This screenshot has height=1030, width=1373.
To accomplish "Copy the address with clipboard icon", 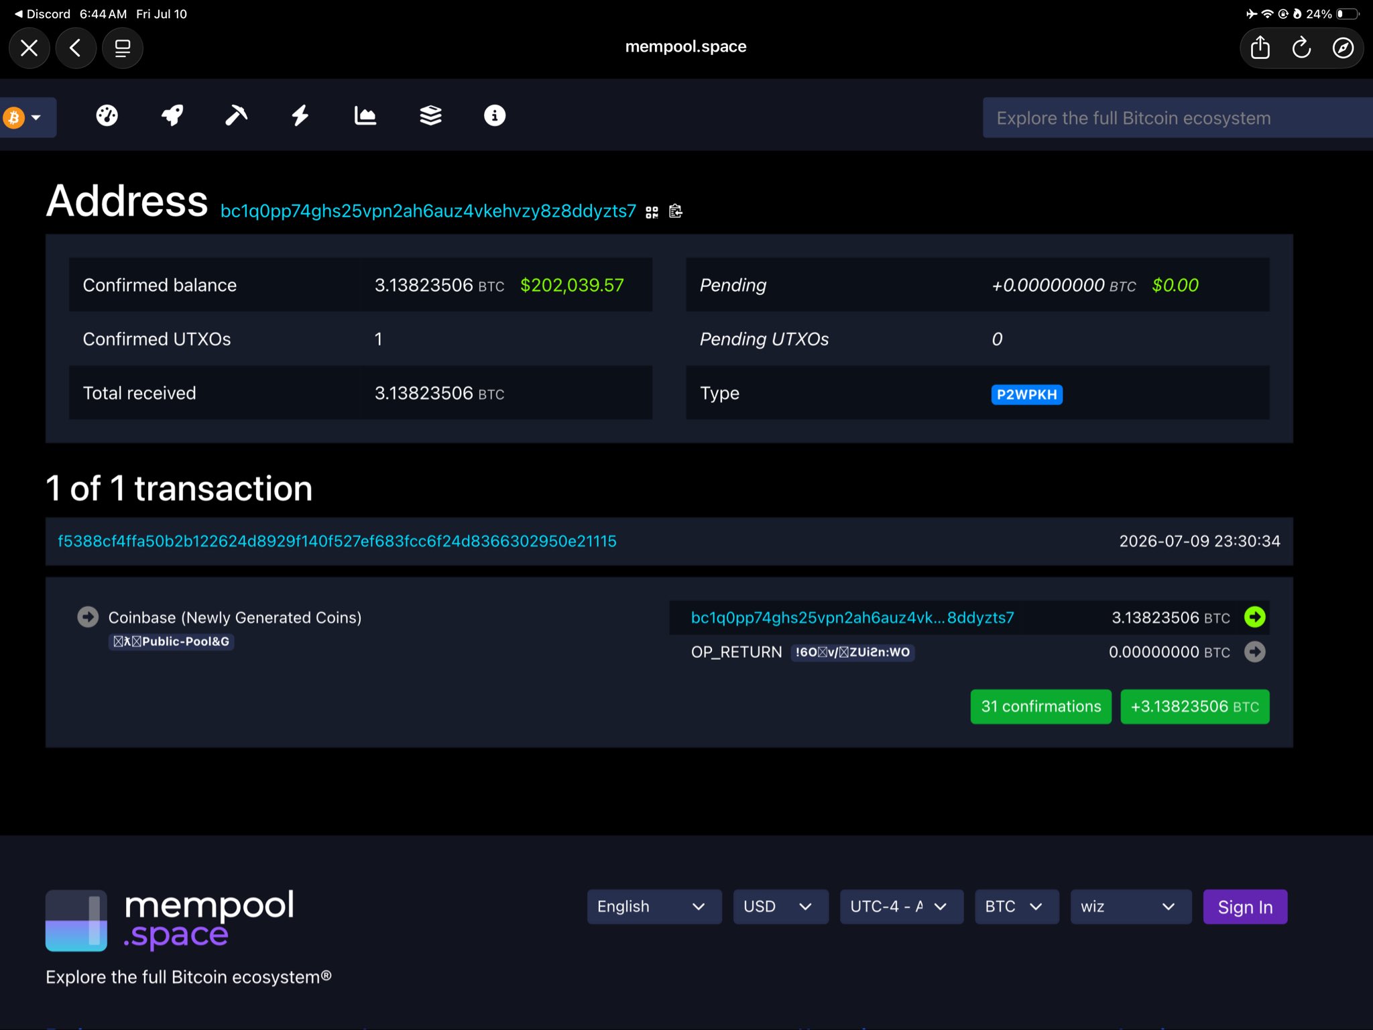I will pos(676,212).
